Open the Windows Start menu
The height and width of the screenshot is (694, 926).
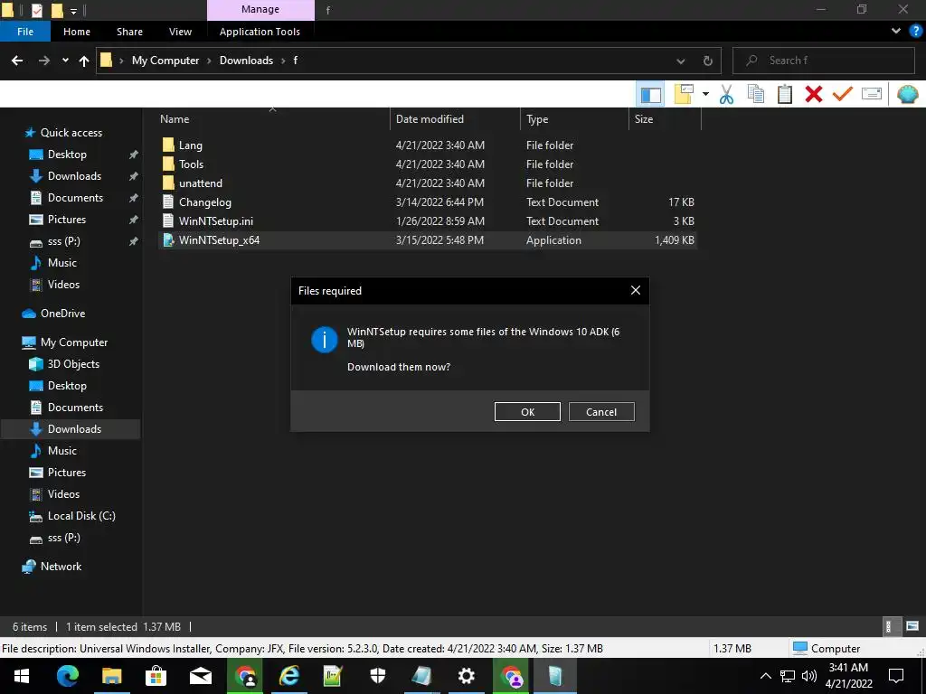[22, 676]
